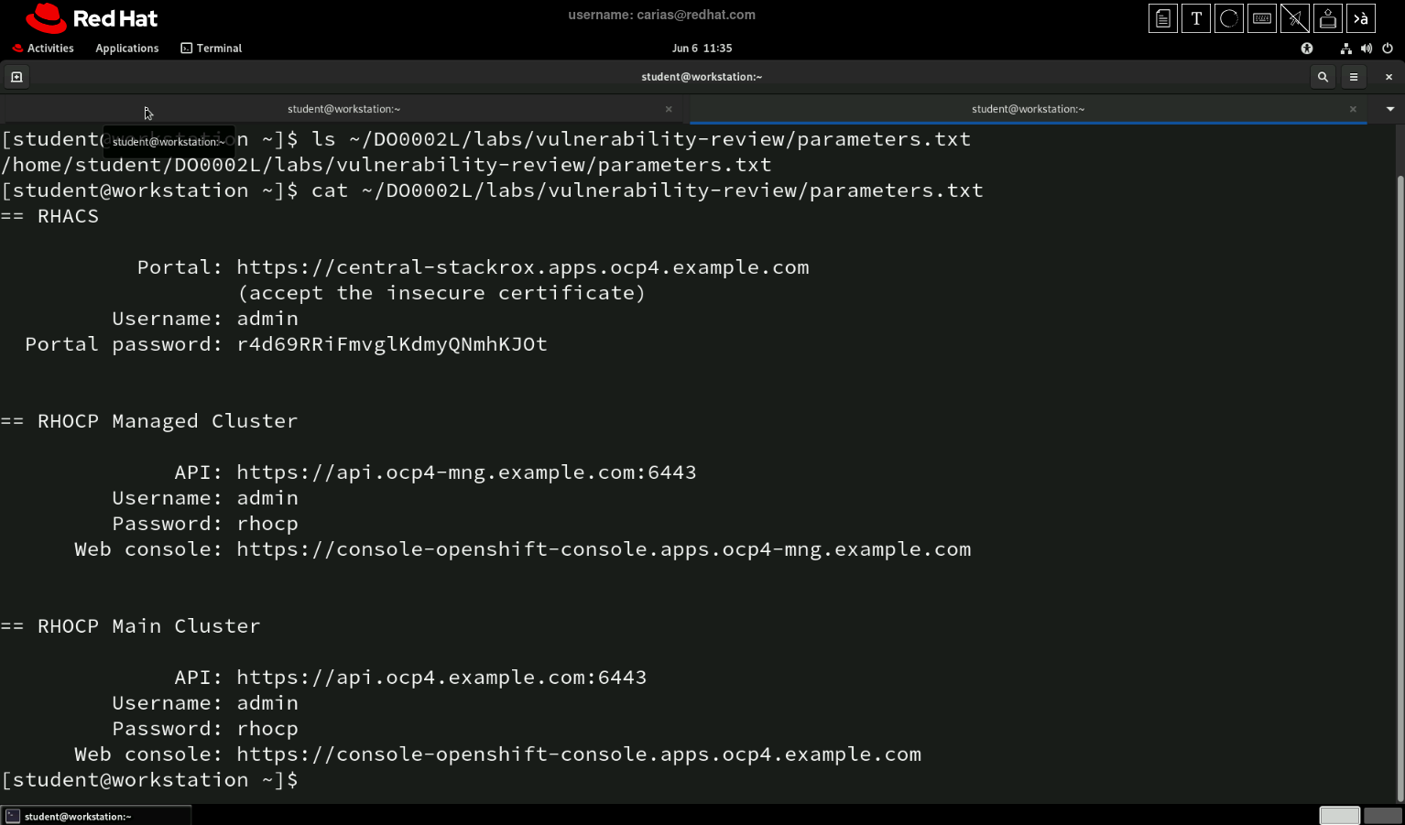Click the terminal window title student@workstation:~
This screenshot has height=825, width=1405.
pos(702,77)
